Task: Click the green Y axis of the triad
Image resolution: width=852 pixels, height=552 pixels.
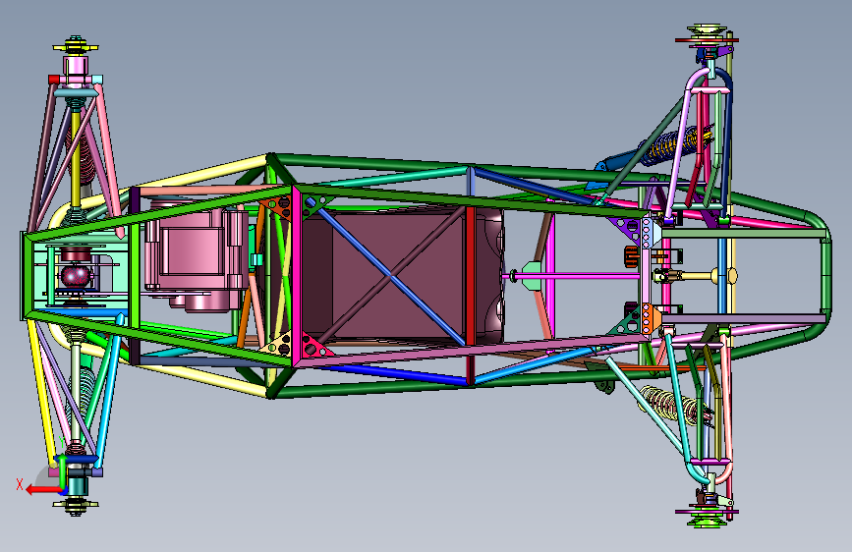Action: coord(62,469)
